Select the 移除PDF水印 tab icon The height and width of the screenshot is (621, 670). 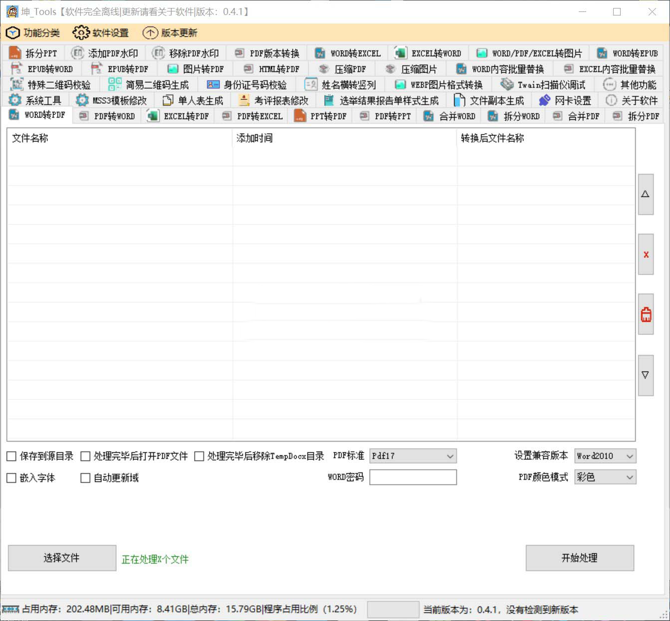(158, 53)
